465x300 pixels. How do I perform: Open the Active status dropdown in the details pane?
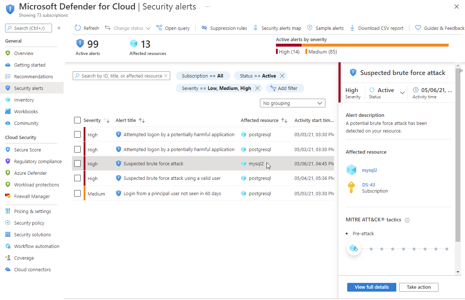point(402,92)
